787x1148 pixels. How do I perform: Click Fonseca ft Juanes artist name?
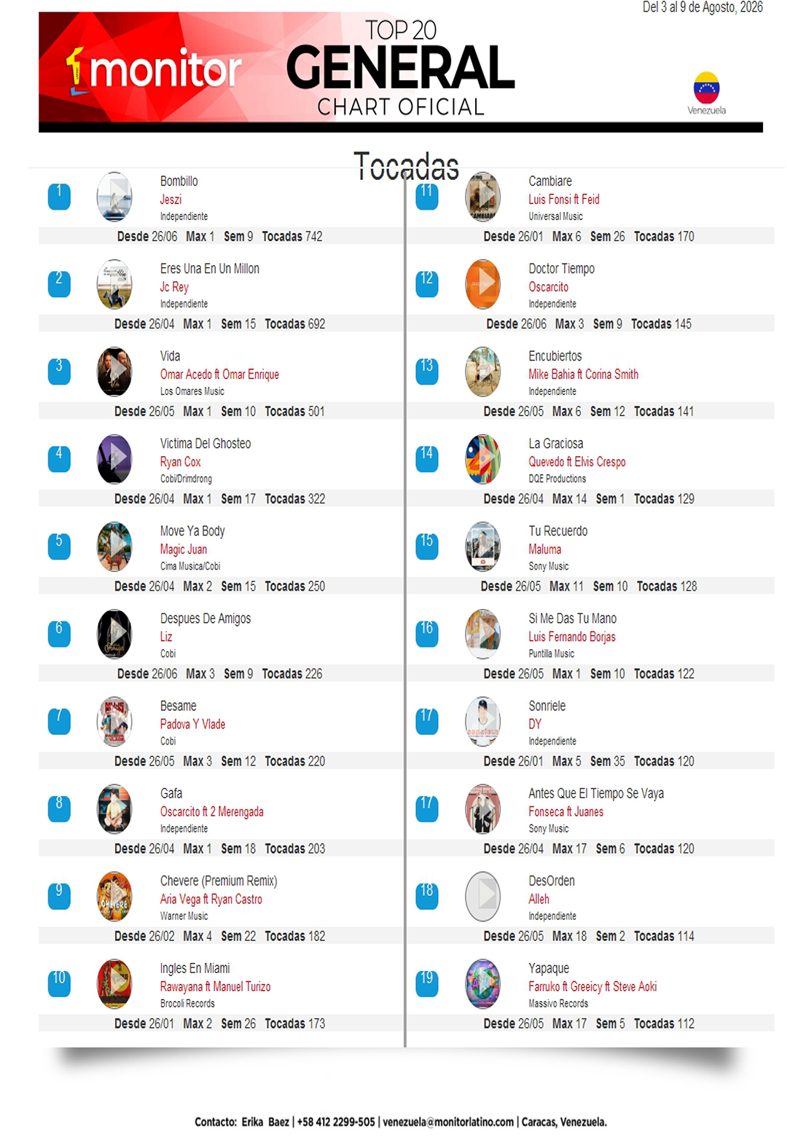566,811
